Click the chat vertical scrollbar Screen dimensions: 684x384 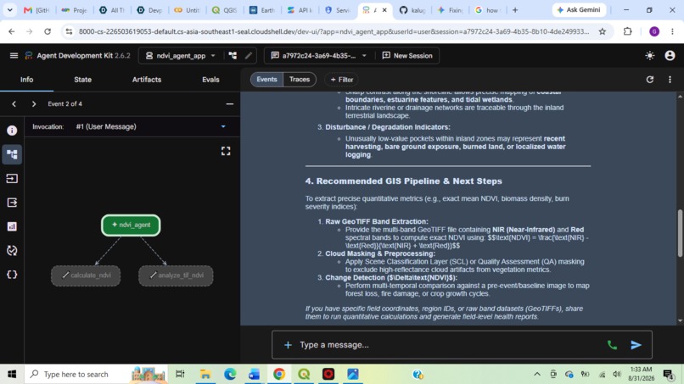(x=680, y=233)
